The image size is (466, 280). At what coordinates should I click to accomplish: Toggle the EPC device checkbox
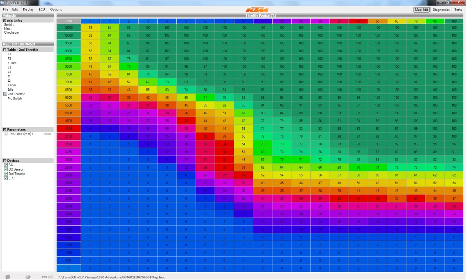point(6,178)
